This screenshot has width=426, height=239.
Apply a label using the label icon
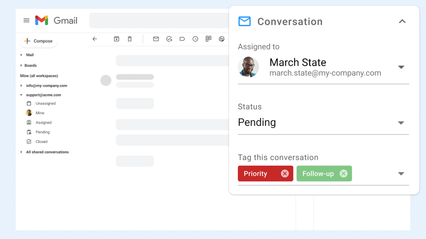click(182, 39)
